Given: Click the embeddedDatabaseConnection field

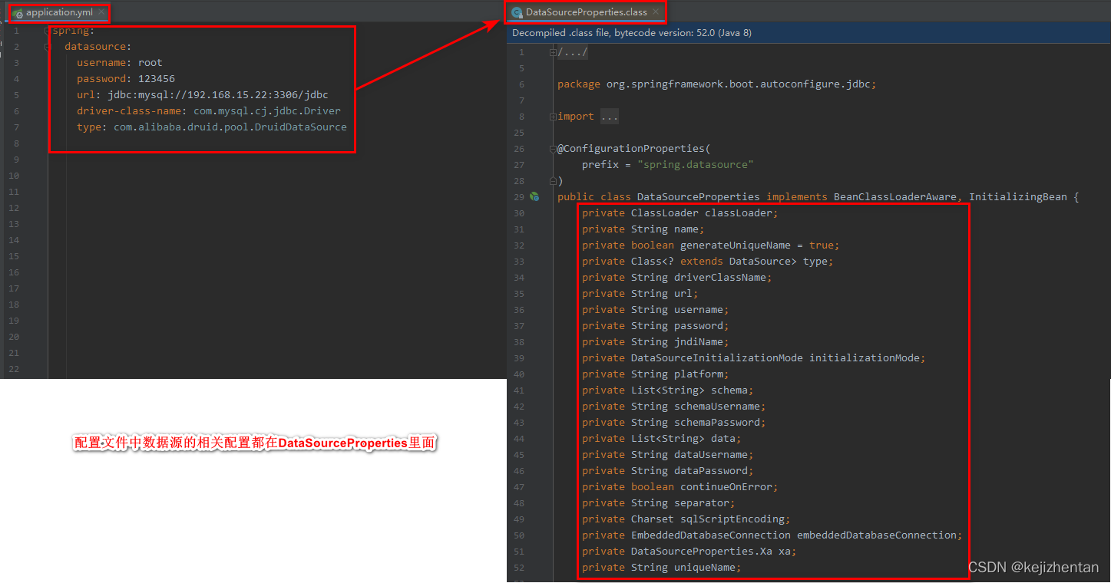Looking at the screenshot, I should pyautogui.click(x=772, y=535).
